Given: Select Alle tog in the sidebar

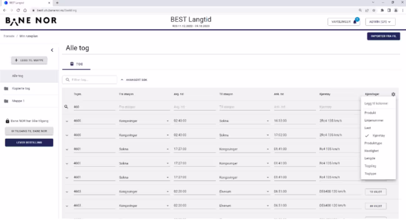Looking at the screenshot, I should click(29, 76).
